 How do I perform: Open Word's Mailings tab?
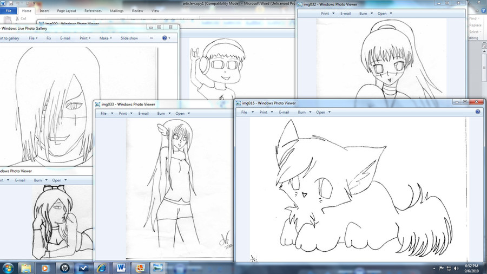117,11
